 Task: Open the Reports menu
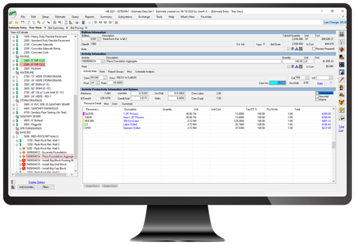pyautogui.click(x=89, y=17)
